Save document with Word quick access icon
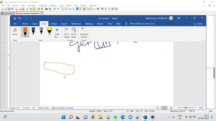 coord(15,18)
